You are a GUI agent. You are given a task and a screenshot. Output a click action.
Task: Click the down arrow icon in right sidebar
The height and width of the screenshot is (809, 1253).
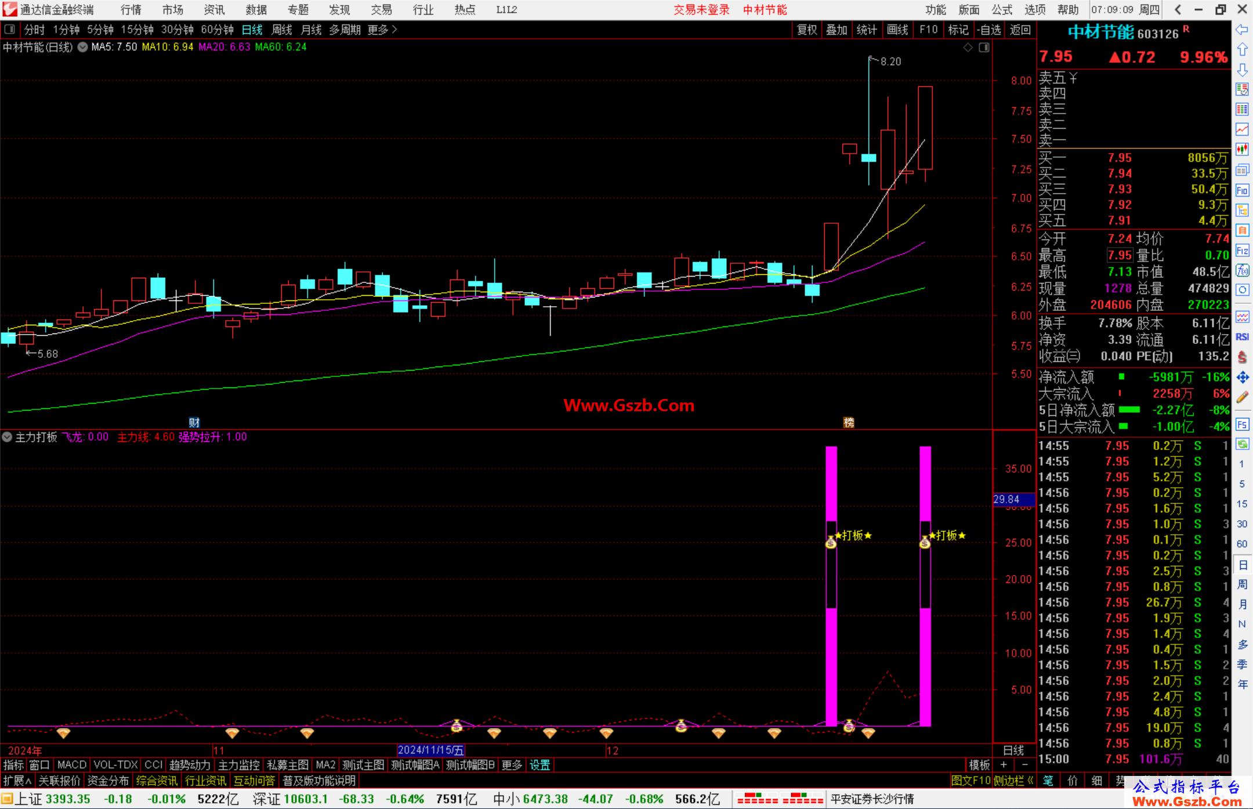coord(1242,70)
